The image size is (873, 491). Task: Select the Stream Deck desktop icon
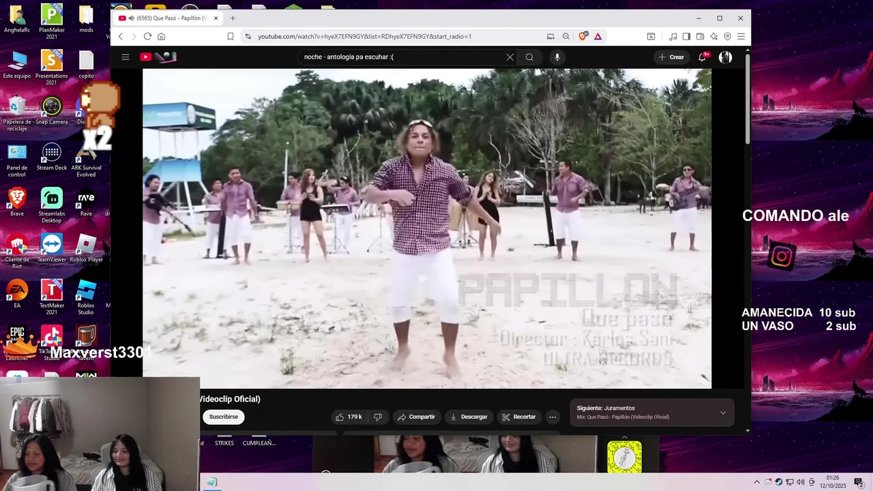[x=52, y=157]
